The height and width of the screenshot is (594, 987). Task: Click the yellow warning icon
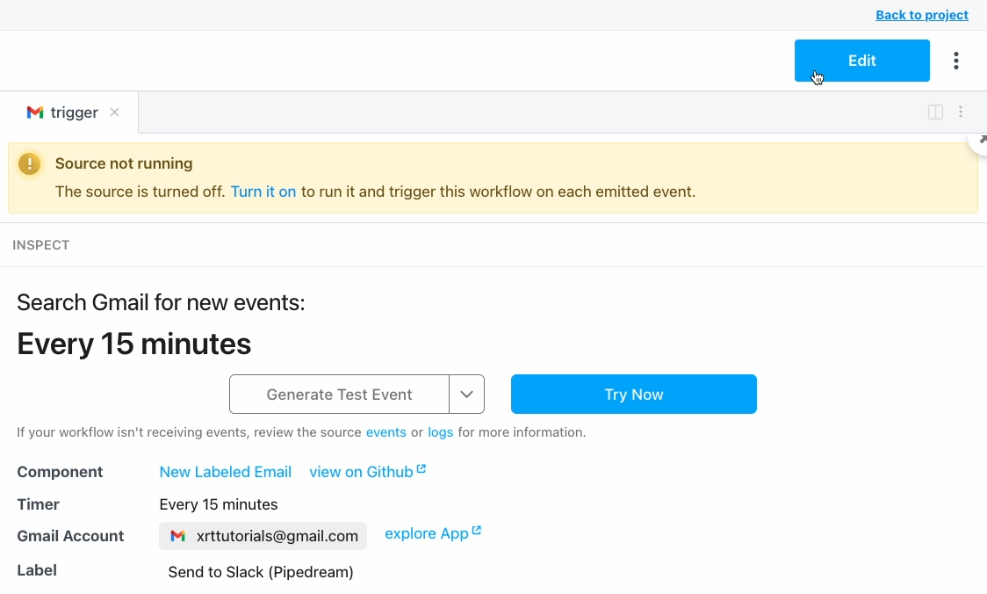point(30,163)
